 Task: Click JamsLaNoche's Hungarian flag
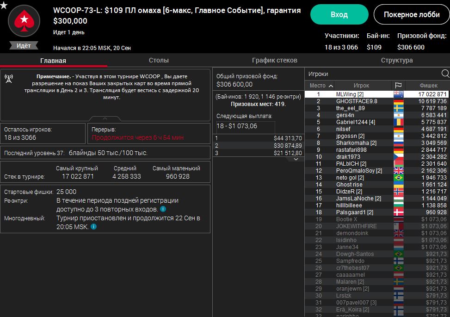398,199
